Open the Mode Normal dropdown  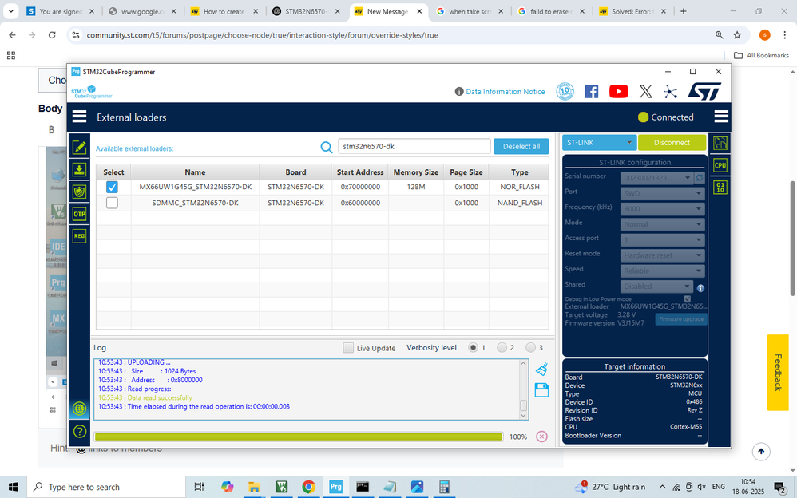coord(662,224)
